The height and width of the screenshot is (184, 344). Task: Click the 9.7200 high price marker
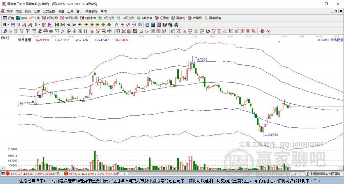202,60
